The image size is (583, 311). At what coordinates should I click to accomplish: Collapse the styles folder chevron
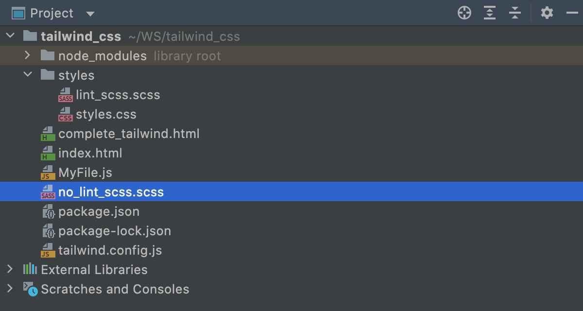tap(28, 75)
